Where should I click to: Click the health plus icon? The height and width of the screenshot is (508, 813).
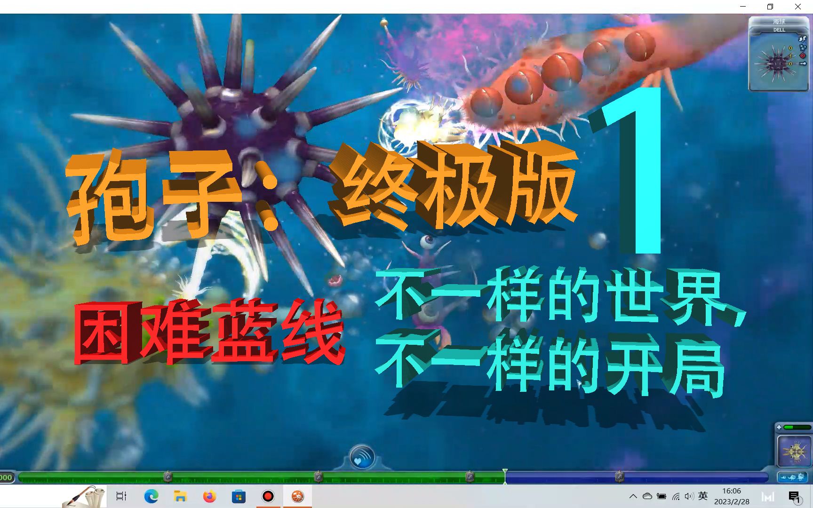(x=779, y=428)
